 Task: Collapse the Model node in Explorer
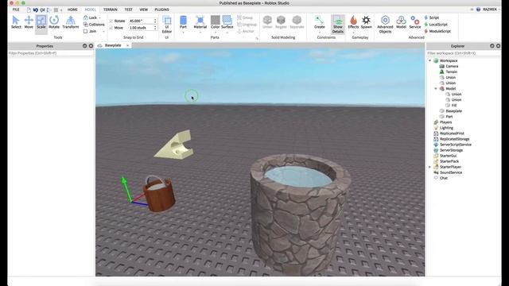pyautogui.click(x=436, y=88)
